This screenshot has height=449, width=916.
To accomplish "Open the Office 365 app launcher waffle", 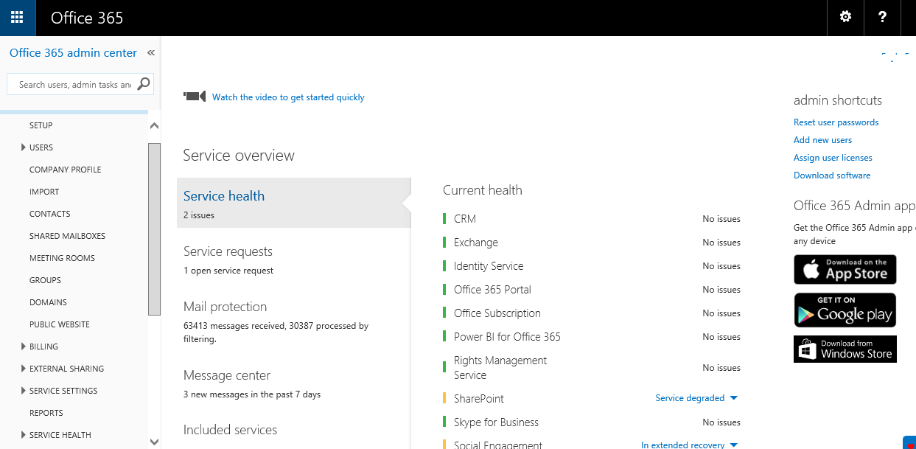I will [16, 17].
